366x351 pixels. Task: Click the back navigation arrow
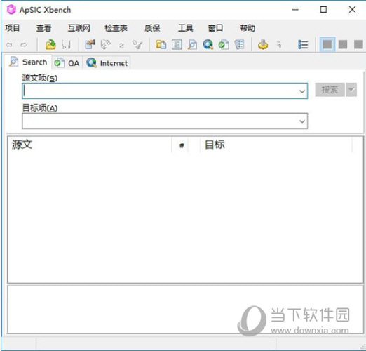9,44
